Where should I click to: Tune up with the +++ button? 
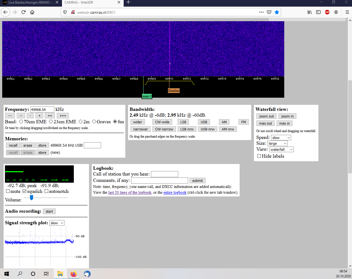point(63,116)
